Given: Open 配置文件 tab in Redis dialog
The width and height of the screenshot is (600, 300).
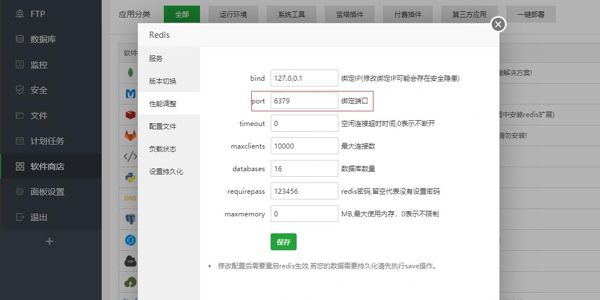Looking at the screenshot, I should click(x=169, y=127).
